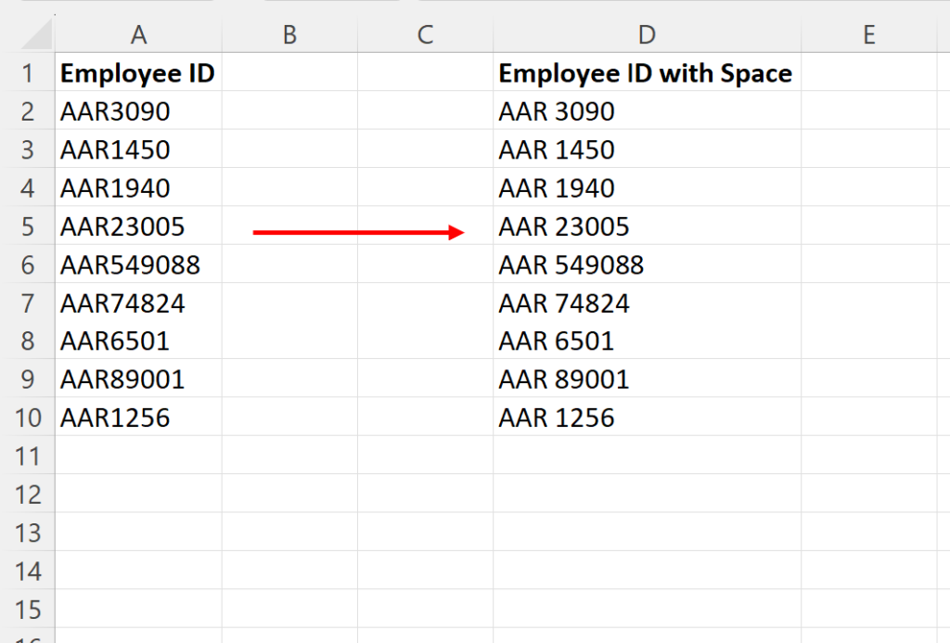Select column header A
Viewport: 950px width, 643px height.
coord(139,34)
